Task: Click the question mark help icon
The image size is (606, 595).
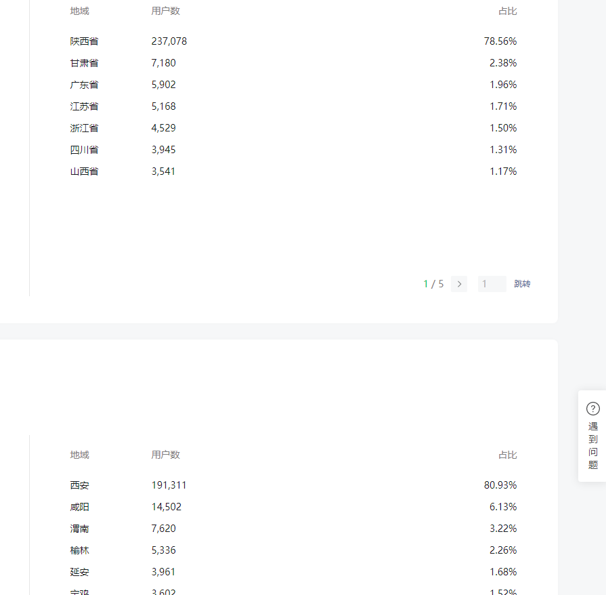Action: click(593, 409)
